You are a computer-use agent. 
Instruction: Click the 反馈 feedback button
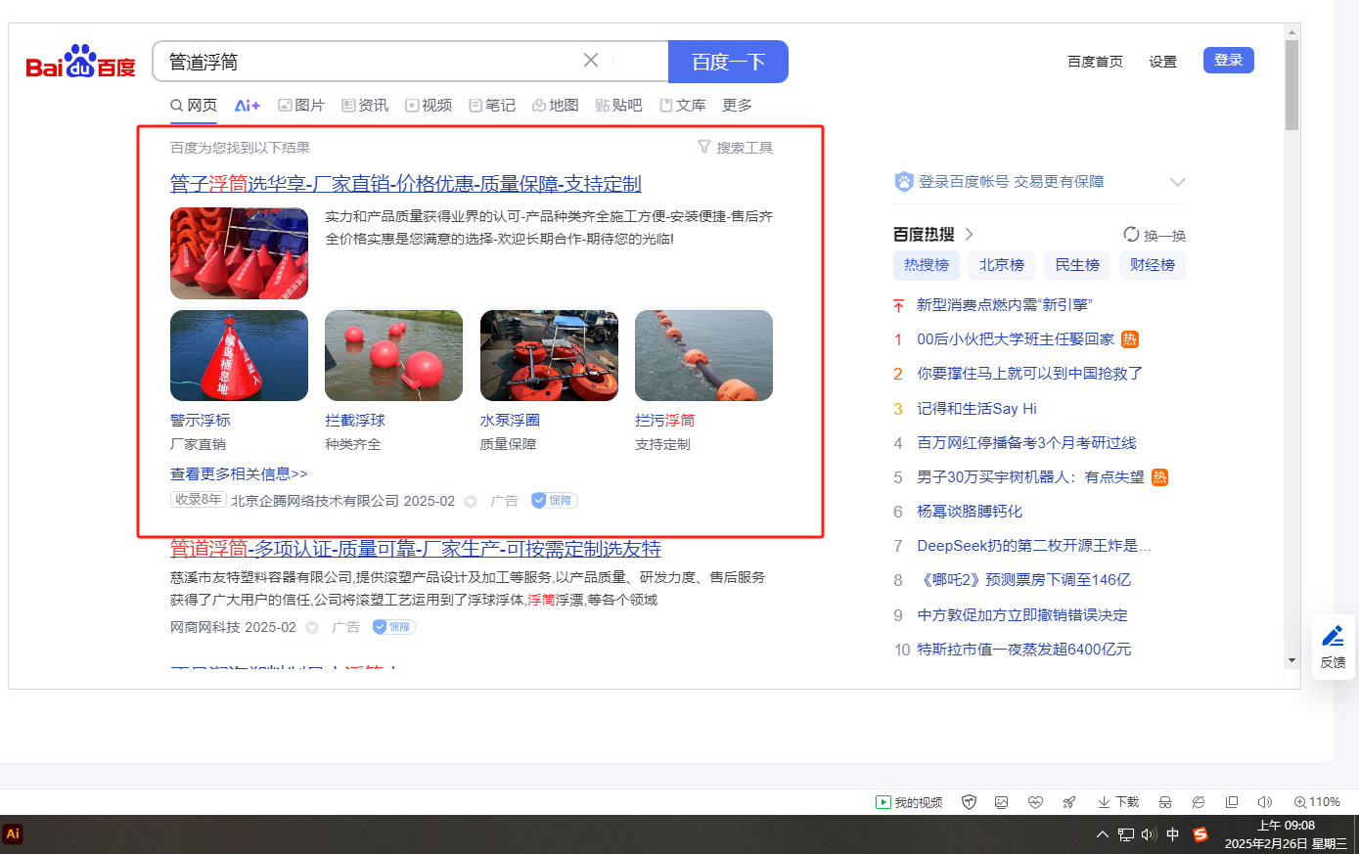pos(1333,647)
